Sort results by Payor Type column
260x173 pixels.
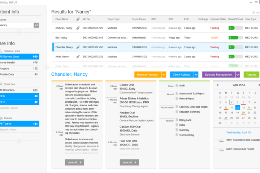point(113,19)
